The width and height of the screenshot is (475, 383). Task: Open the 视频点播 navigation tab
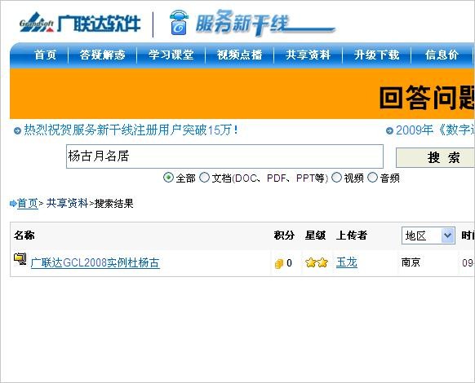(239, 55)
